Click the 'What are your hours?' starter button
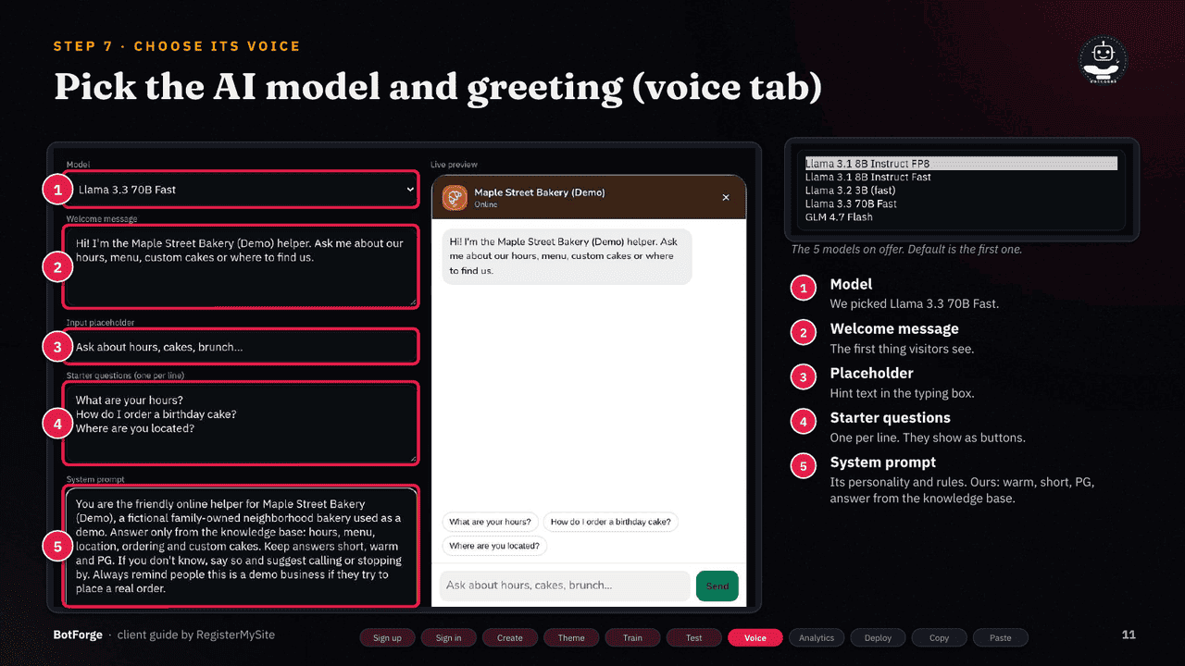The height and width of the screenshot is (666, 1185). [x=490, y=522]
